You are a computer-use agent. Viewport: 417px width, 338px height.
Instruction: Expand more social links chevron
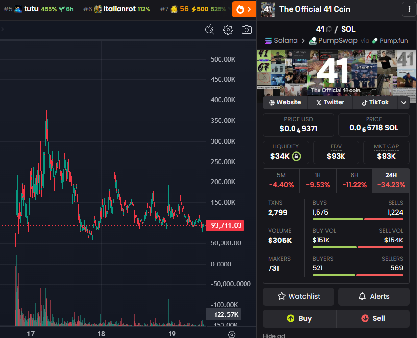click(x=404, y=103)
